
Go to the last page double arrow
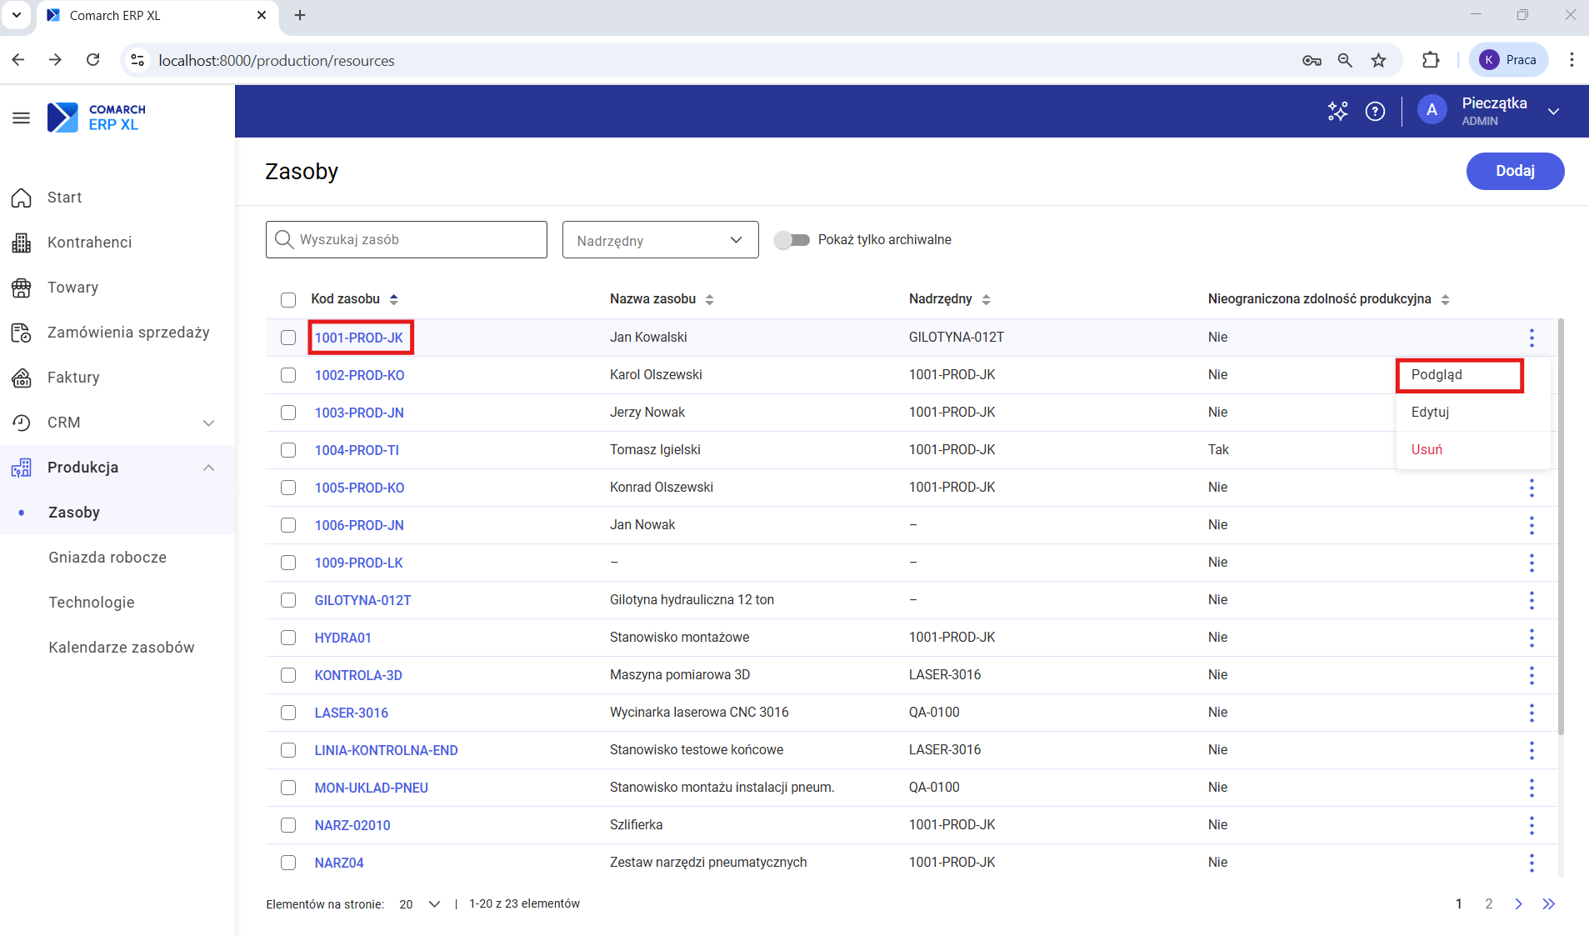coord(1548,903)
